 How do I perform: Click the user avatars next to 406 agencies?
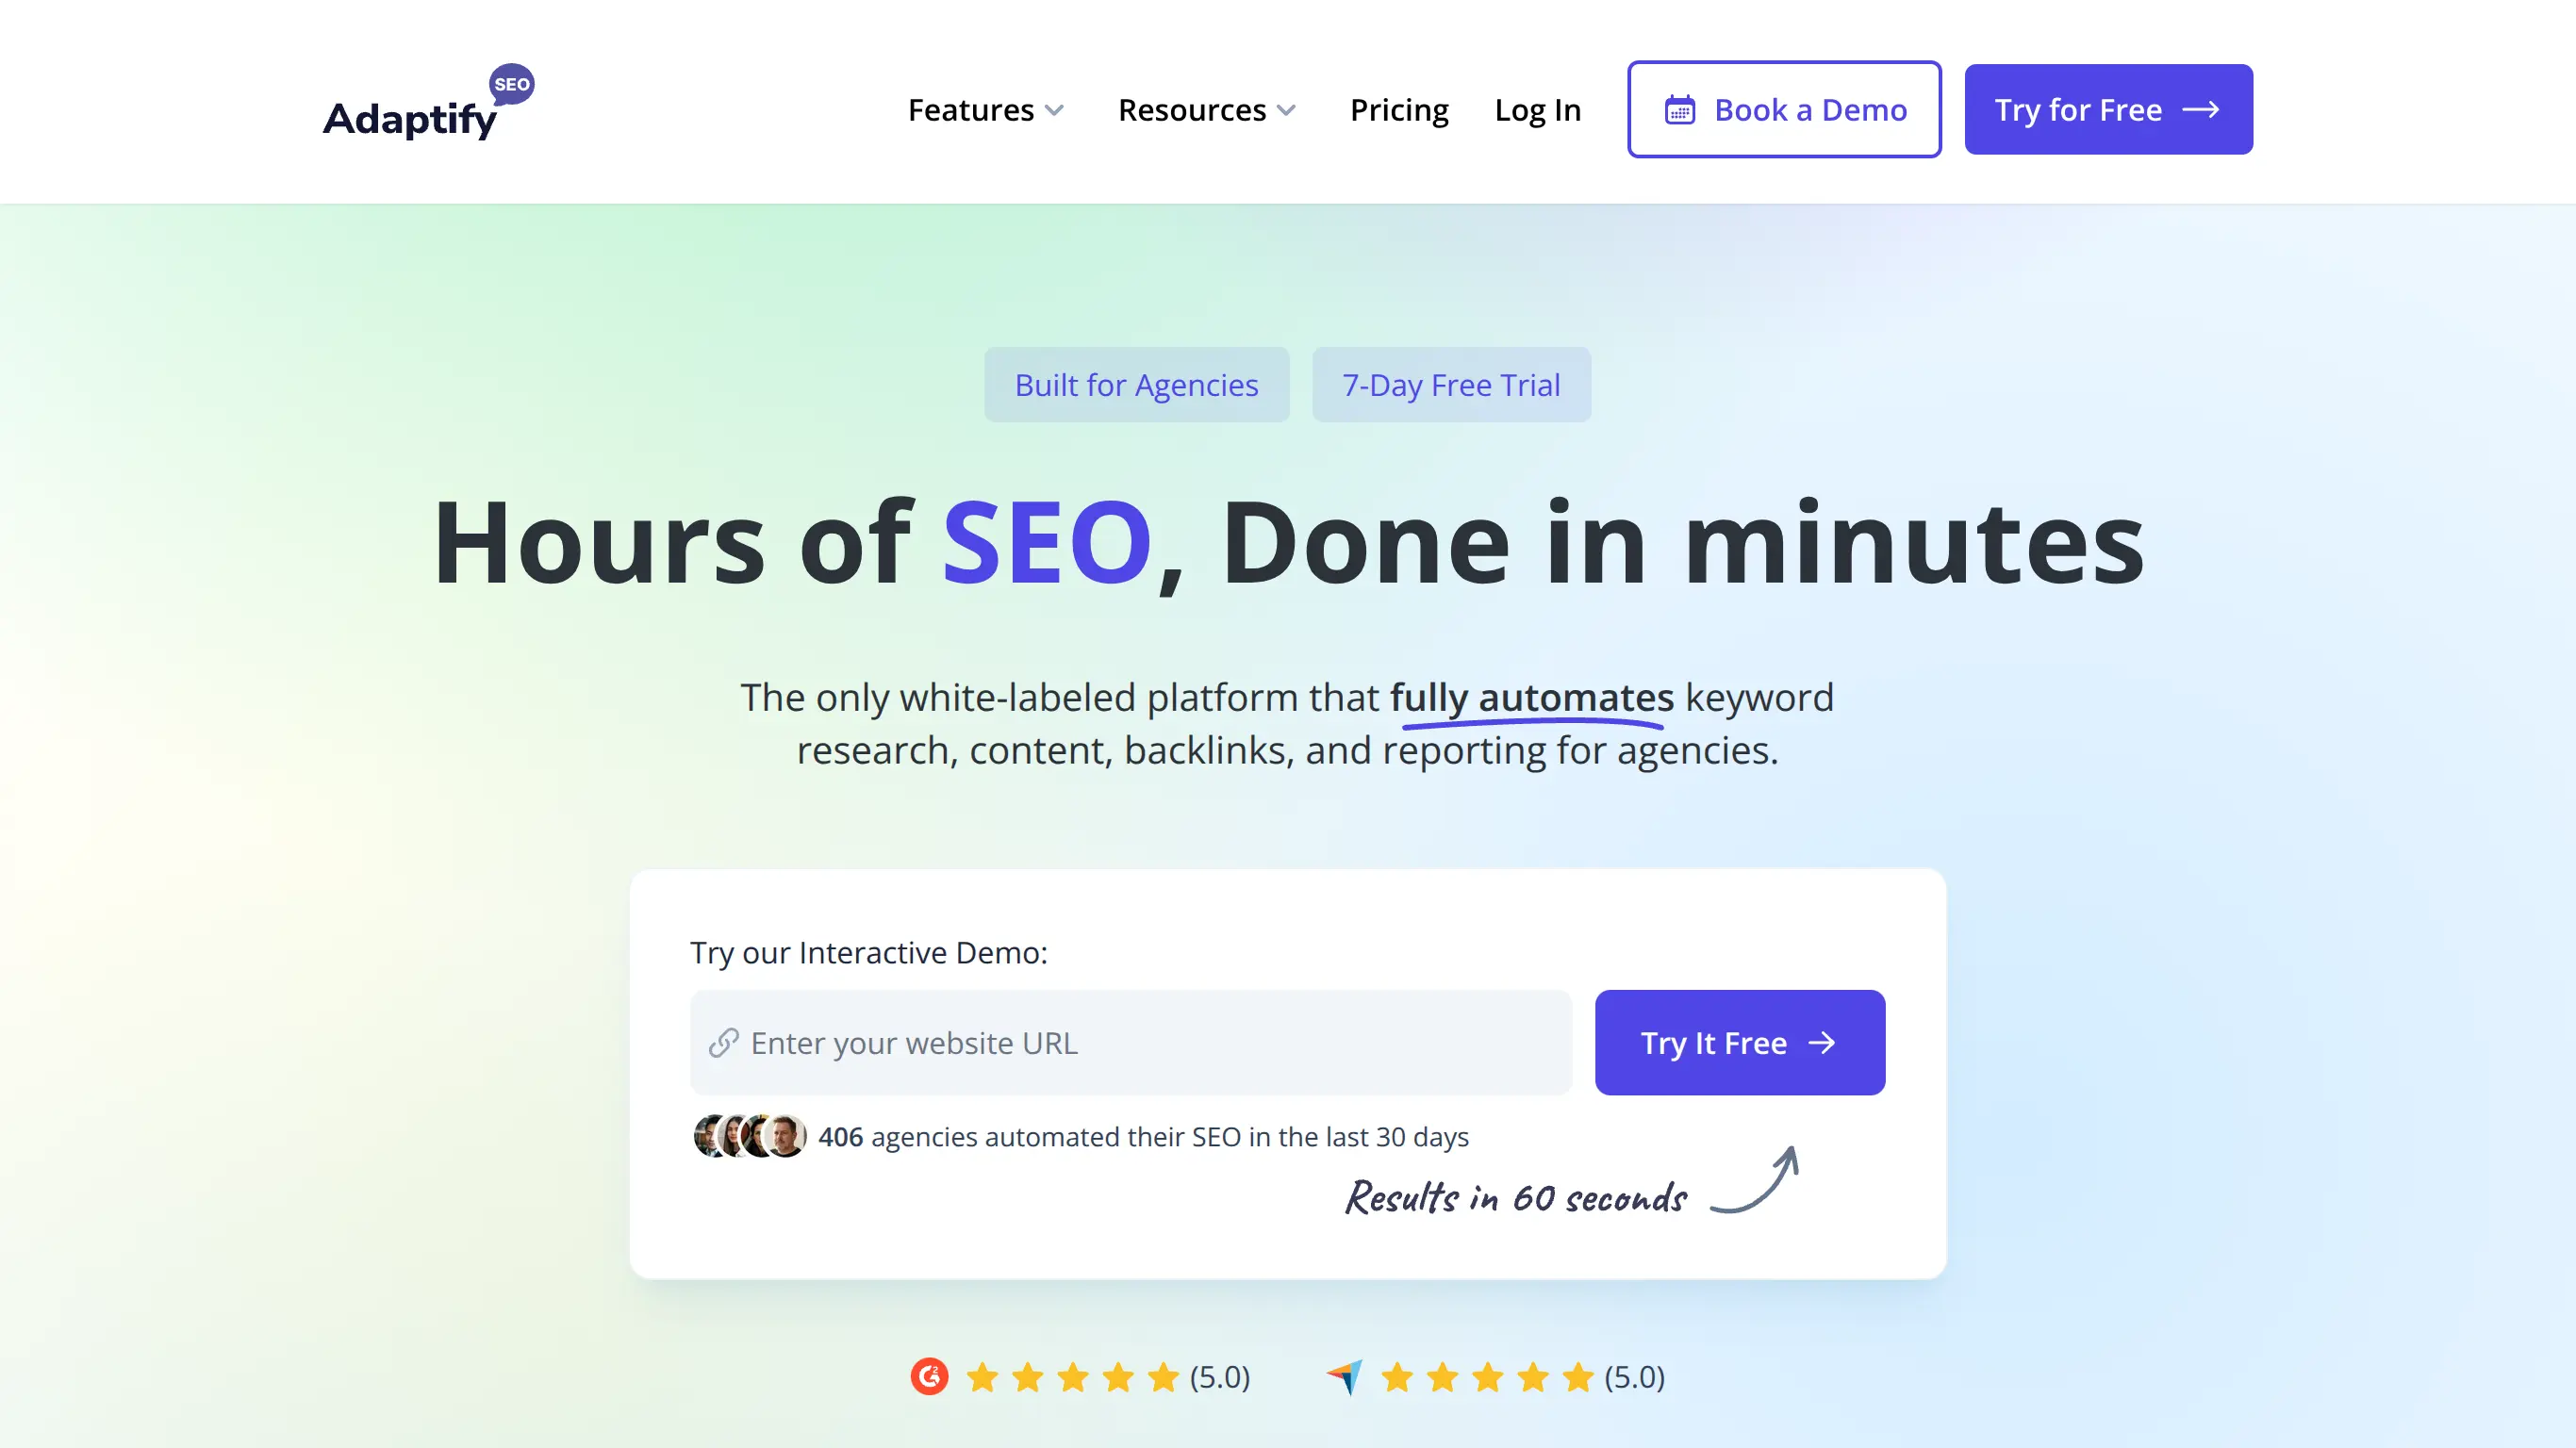pyautogui.click(x=748, y=1136)
